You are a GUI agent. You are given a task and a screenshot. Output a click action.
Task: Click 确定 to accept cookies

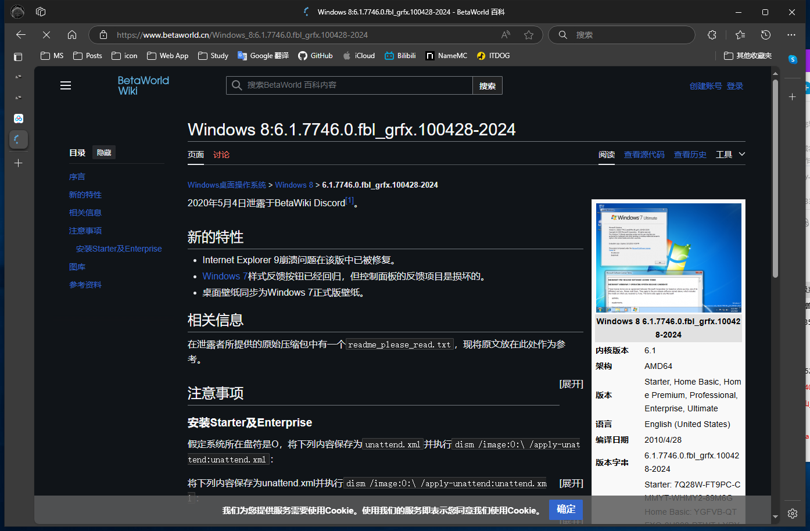pyautogui.click(x=565, y=510)
